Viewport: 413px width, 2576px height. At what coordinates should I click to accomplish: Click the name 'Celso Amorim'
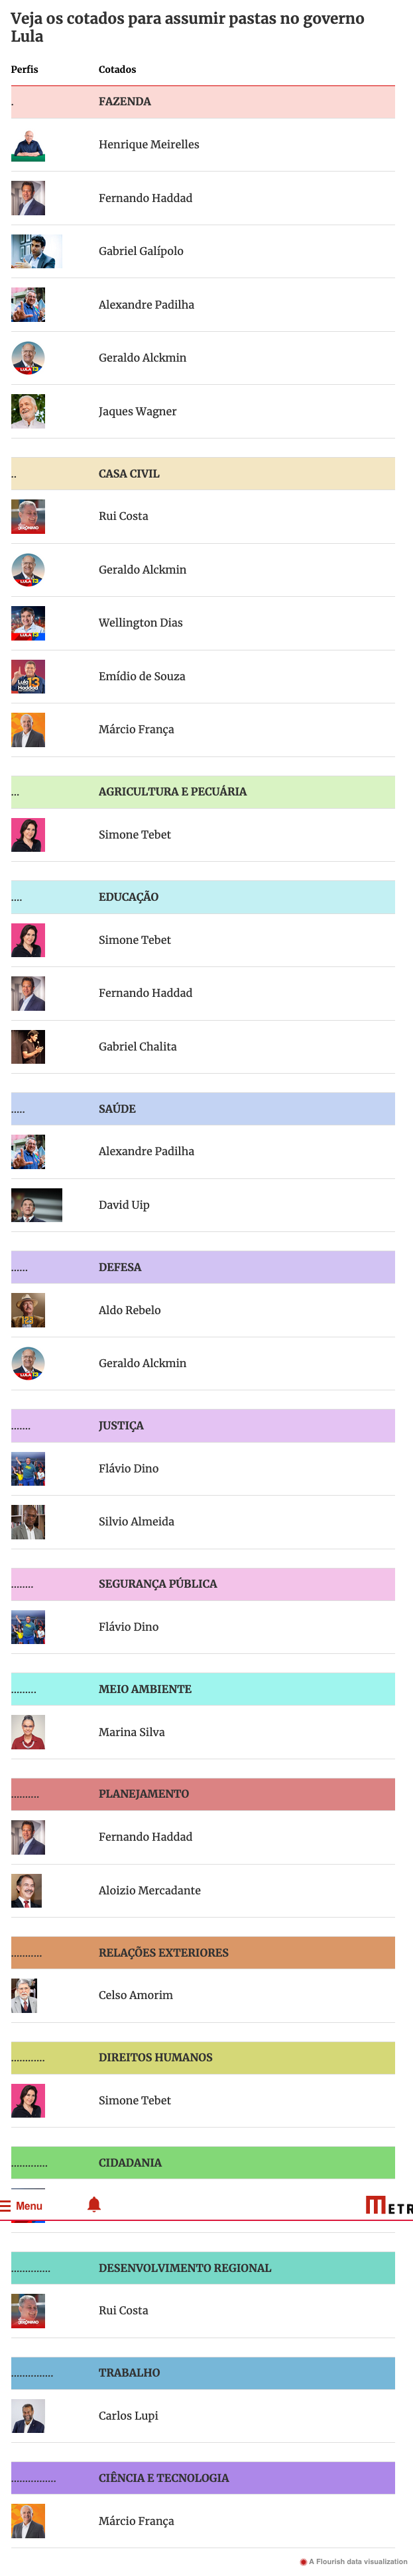pos(135,1995)
